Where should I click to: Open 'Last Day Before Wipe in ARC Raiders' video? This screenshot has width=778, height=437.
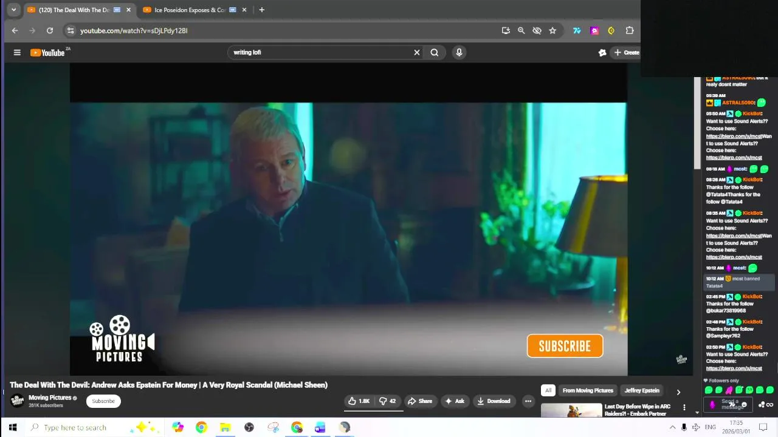click(638, 410)
